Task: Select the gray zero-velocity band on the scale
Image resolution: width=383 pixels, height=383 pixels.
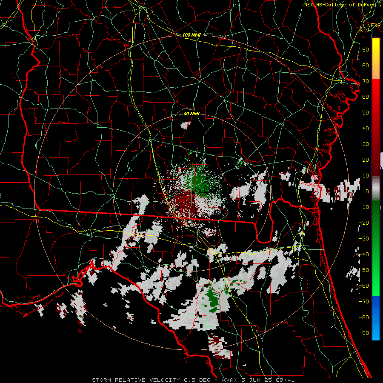Action: point(376,188)
